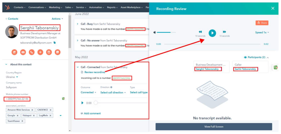Open the Marketing navigation menu

coord(55,7)
